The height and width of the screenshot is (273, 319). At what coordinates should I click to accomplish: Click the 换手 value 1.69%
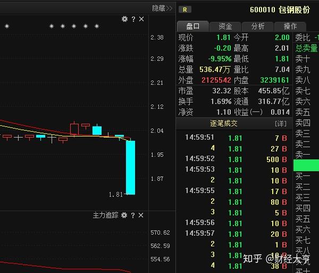(221, 101)
